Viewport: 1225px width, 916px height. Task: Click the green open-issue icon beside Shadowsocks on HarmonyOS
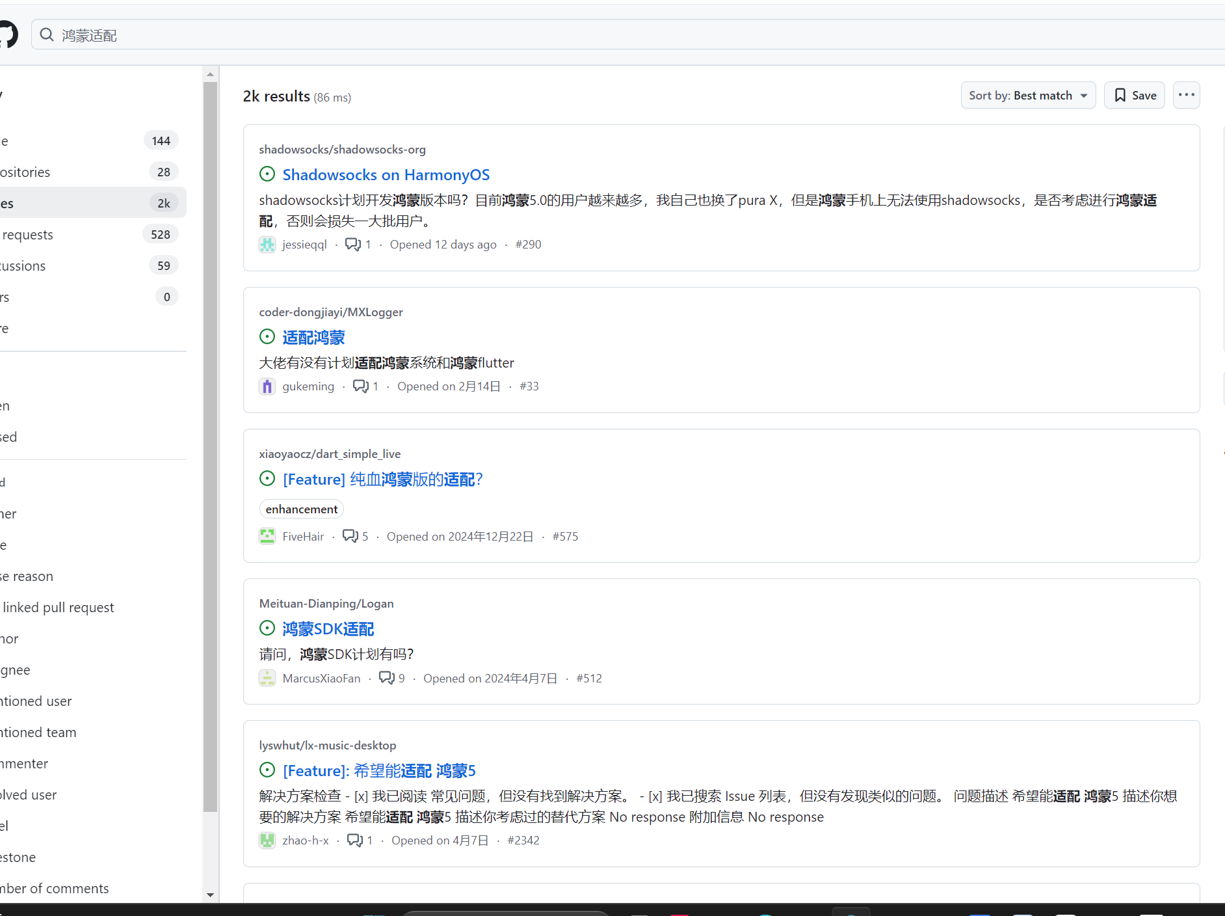pyautogui.click(x=267, y=174)
